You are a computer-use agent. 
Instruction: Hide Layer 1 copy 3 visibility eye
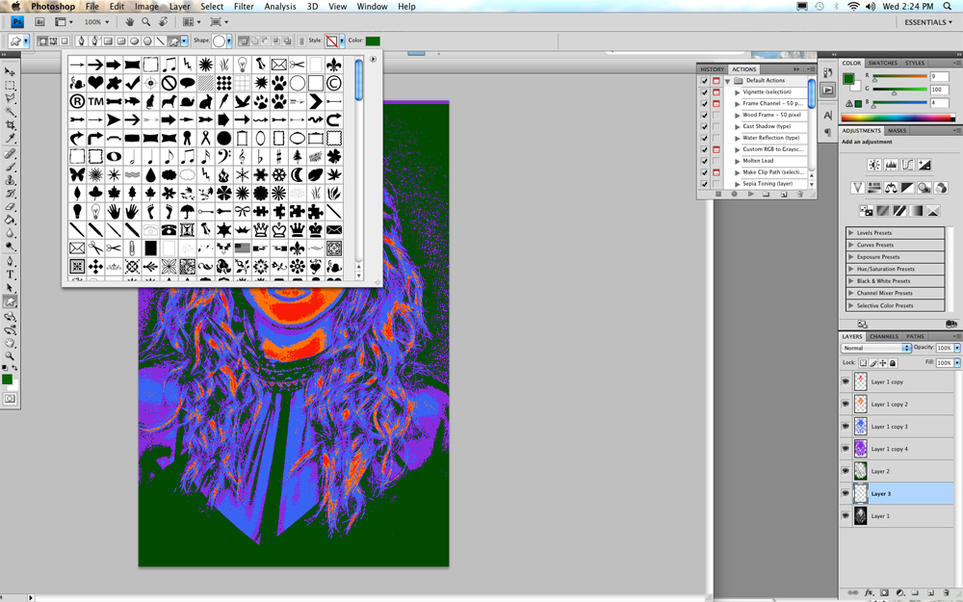click(x=846, y=427)
